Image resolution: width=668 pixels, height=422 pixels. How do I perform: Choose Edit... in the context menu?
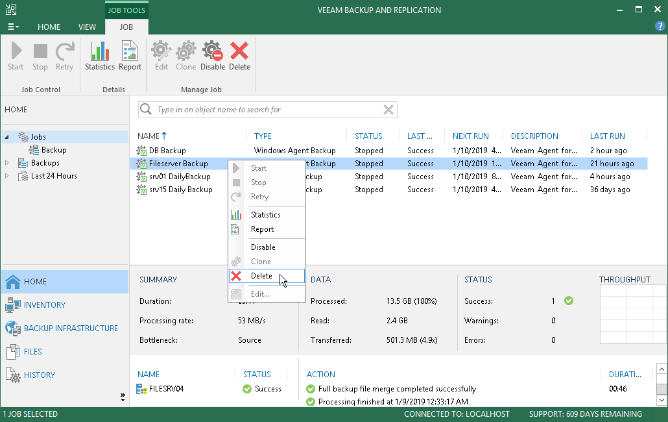click(267, 293)
